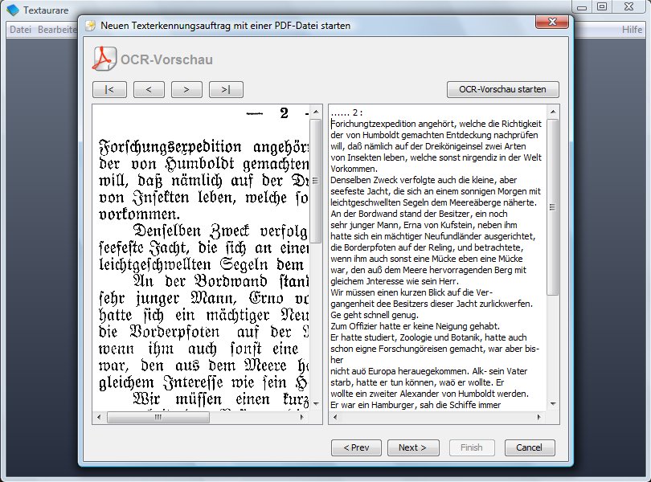Click the Next > wizard button

point(412,447)
